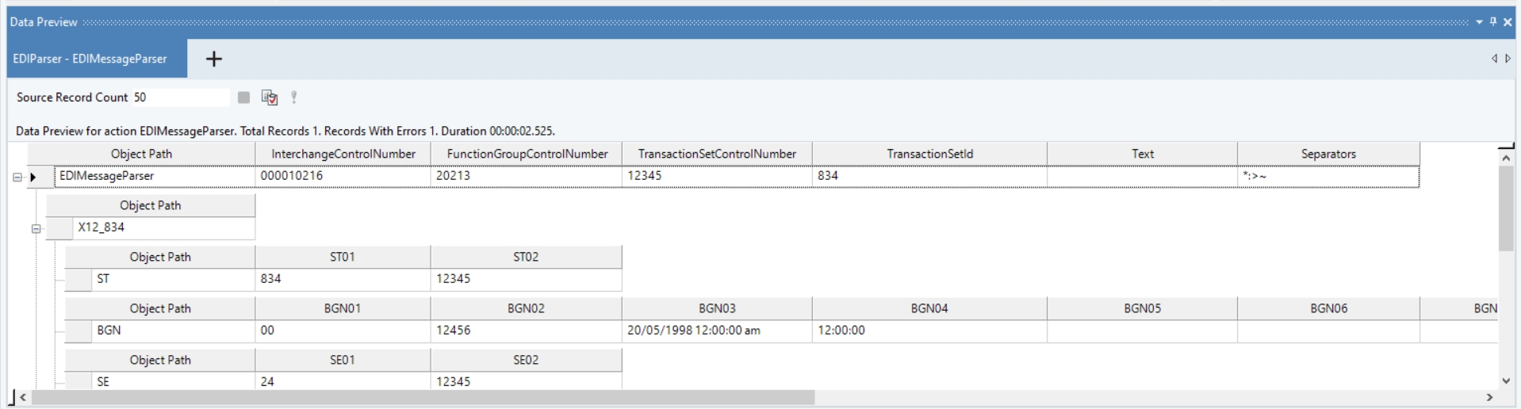Click the grey exclamation errors icon

pos(294,97)
